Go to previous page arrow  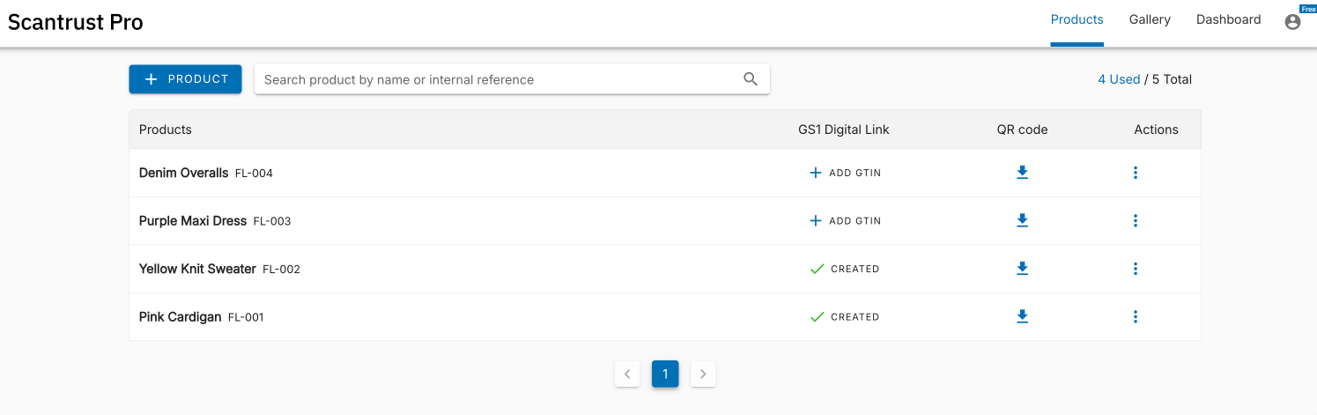626,374
